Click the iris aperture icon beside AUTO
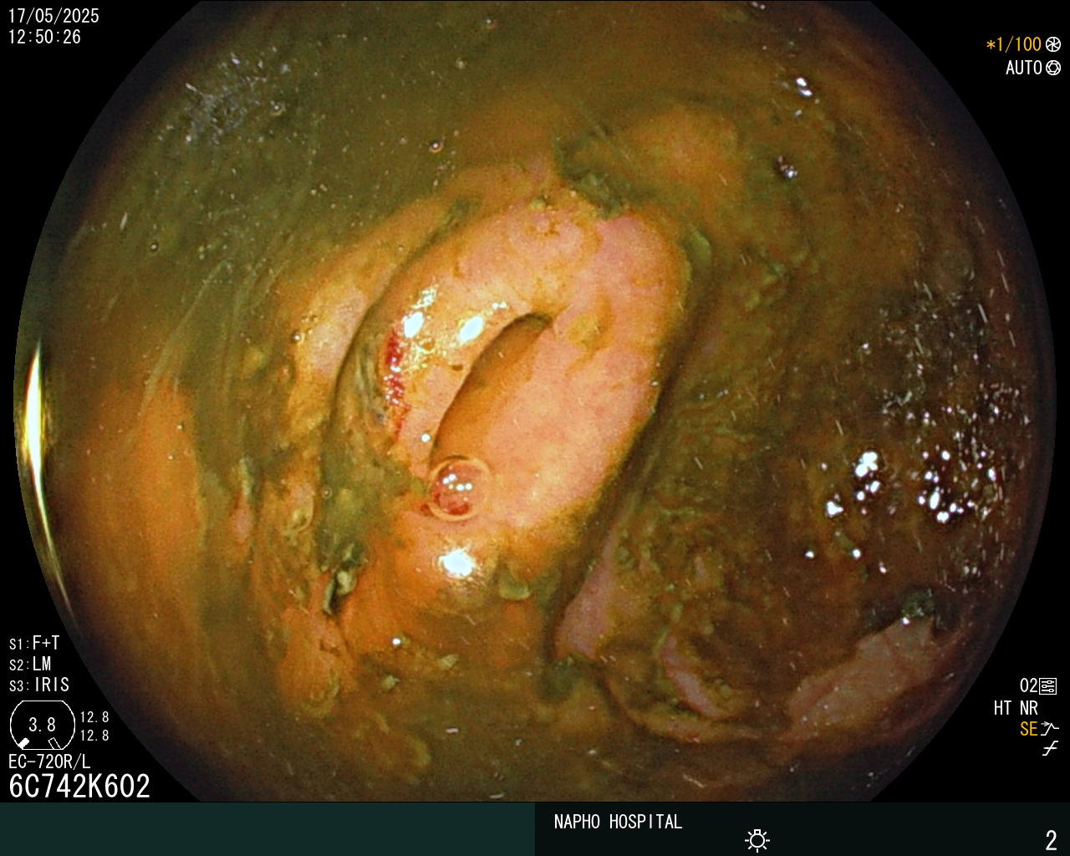 point(1053,68)
